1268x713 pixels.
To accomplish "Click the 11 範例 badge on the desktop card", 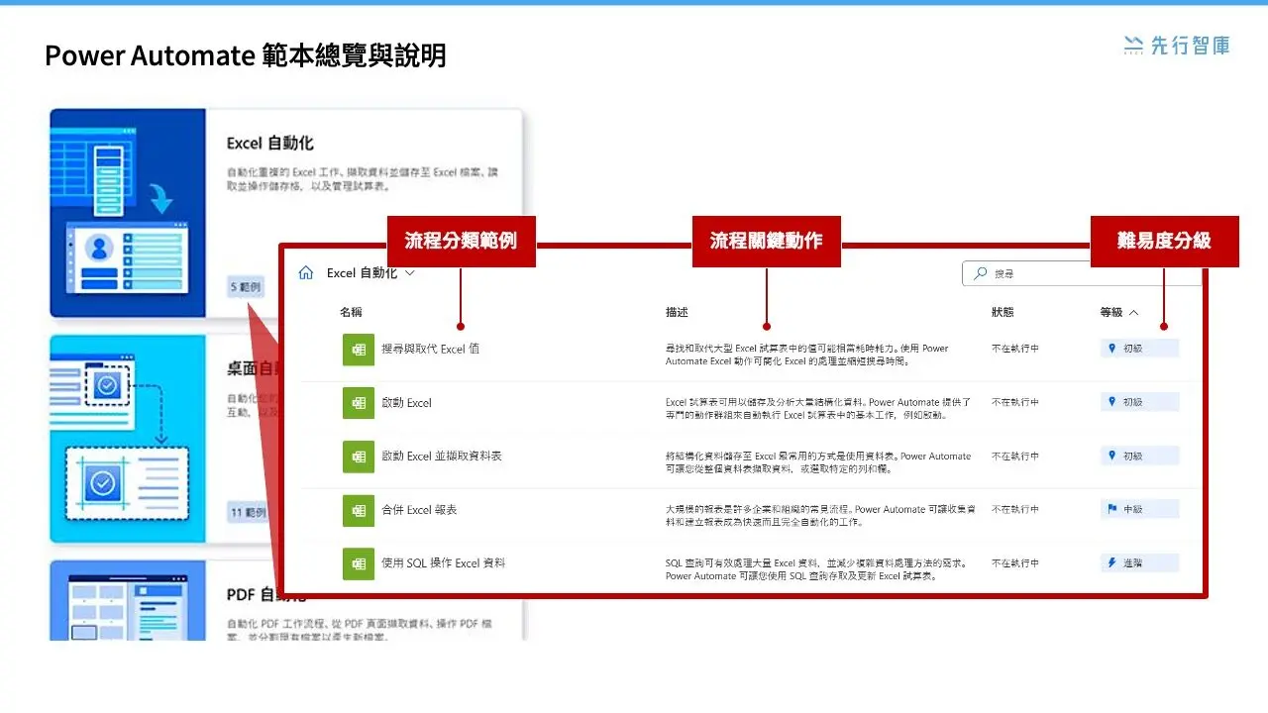I will 249,512.
